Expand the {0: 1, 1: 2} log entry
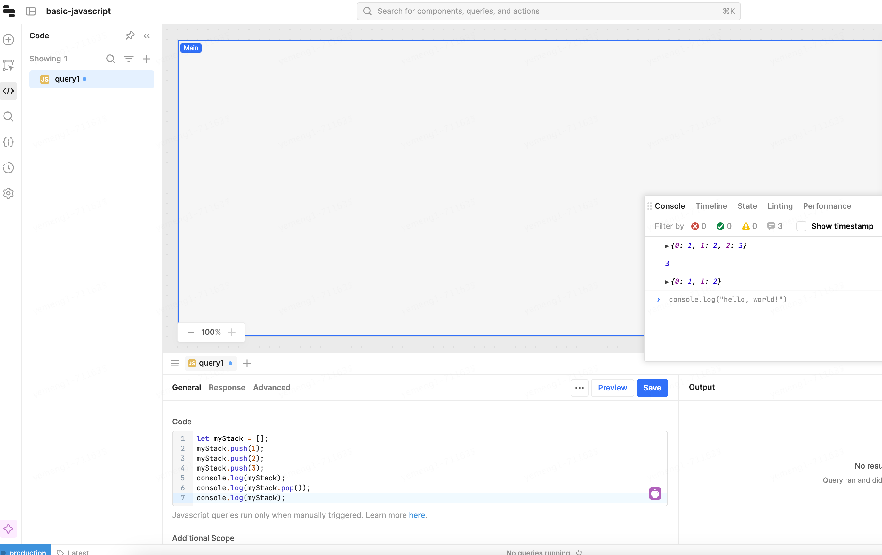 pyautogui.click(x=667, y=282)
